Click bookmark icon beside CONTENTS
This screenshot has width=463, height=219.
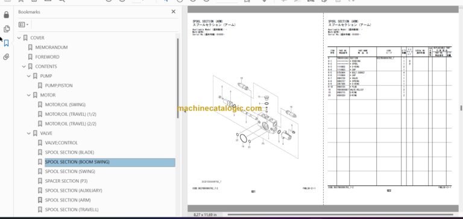point(30,66)
